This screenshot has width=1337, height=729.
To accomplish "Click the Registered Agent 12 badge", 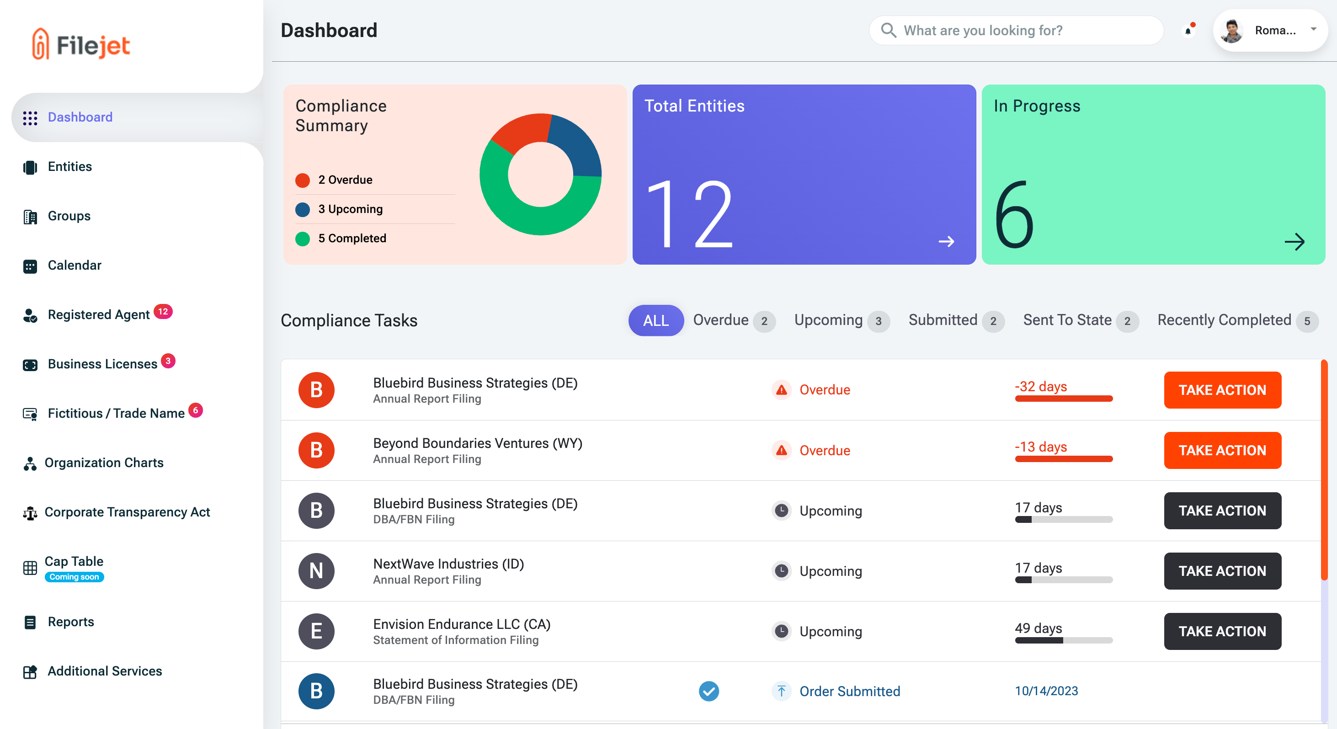I will click(x=163, y=311).
